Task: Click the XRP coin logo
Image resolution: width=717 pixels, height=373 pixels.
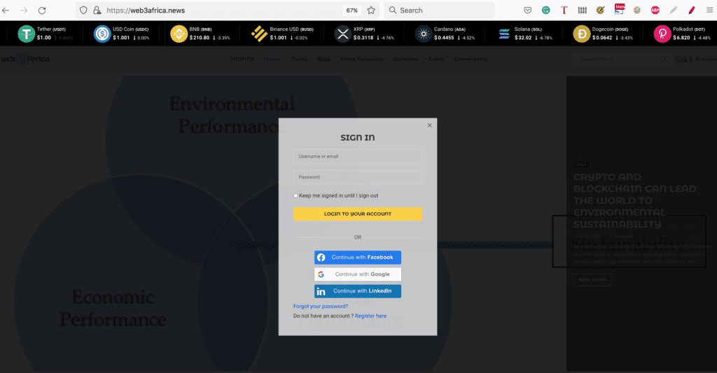Action: (342, 34)
